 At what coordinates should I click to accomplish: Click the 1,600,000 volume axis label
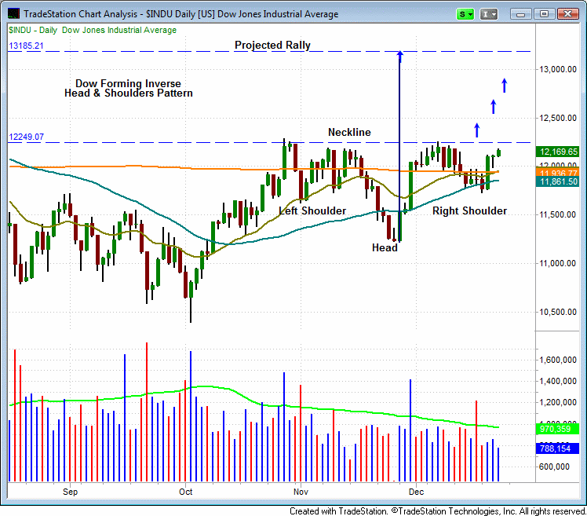558,360
